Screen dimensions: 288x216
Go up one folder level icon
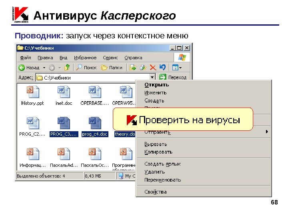click(x=67, y=68)
